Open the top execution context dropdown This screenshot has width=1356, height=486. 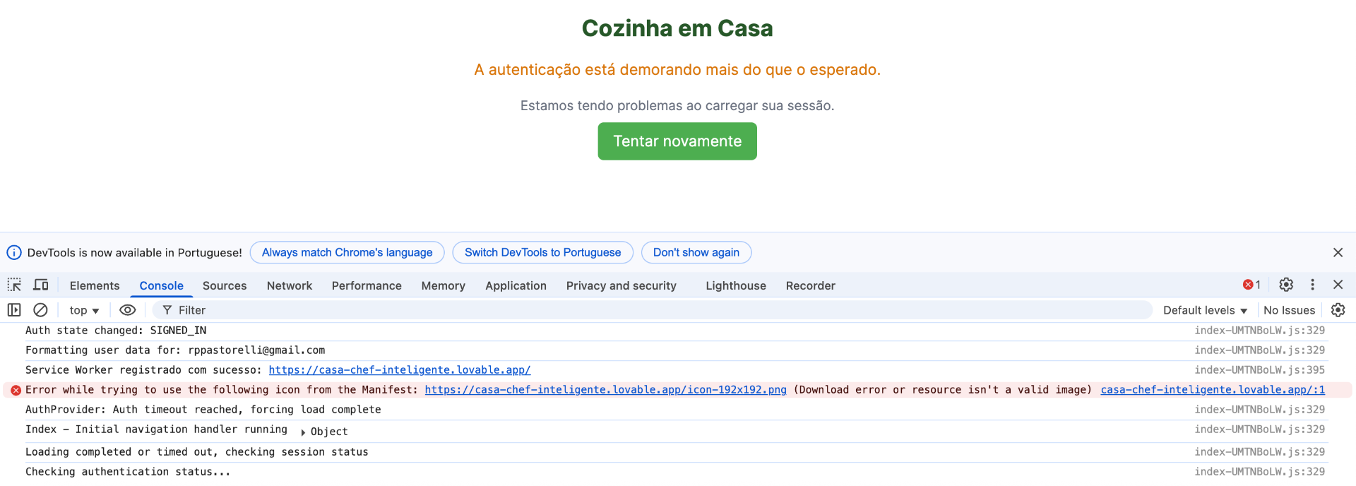[x=84, y=310]
